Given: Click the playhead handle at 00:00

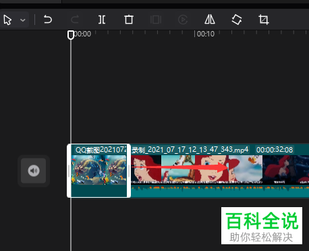Looking at the screenshot, I should pyautogui.click(x=71, y=35).
